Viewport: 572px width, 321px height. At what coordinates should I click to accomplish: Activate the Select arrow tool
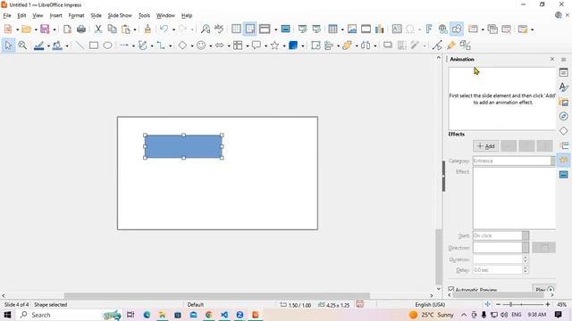click(x=8, y=45)
